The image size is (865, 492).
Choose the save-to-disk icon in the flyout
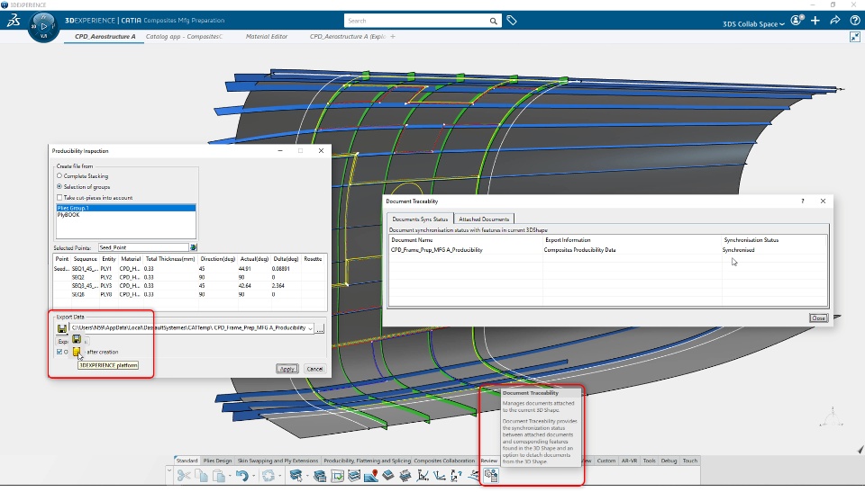click(77, 339)
